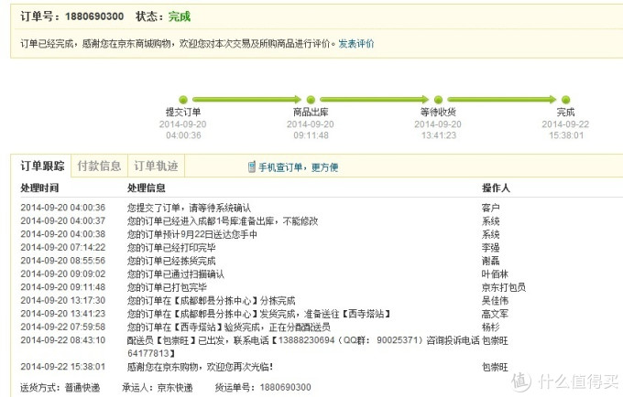This screenshot has height=397, width=623.
Task: Click the courier phone number 13888230694
Action: click(306, 340)
